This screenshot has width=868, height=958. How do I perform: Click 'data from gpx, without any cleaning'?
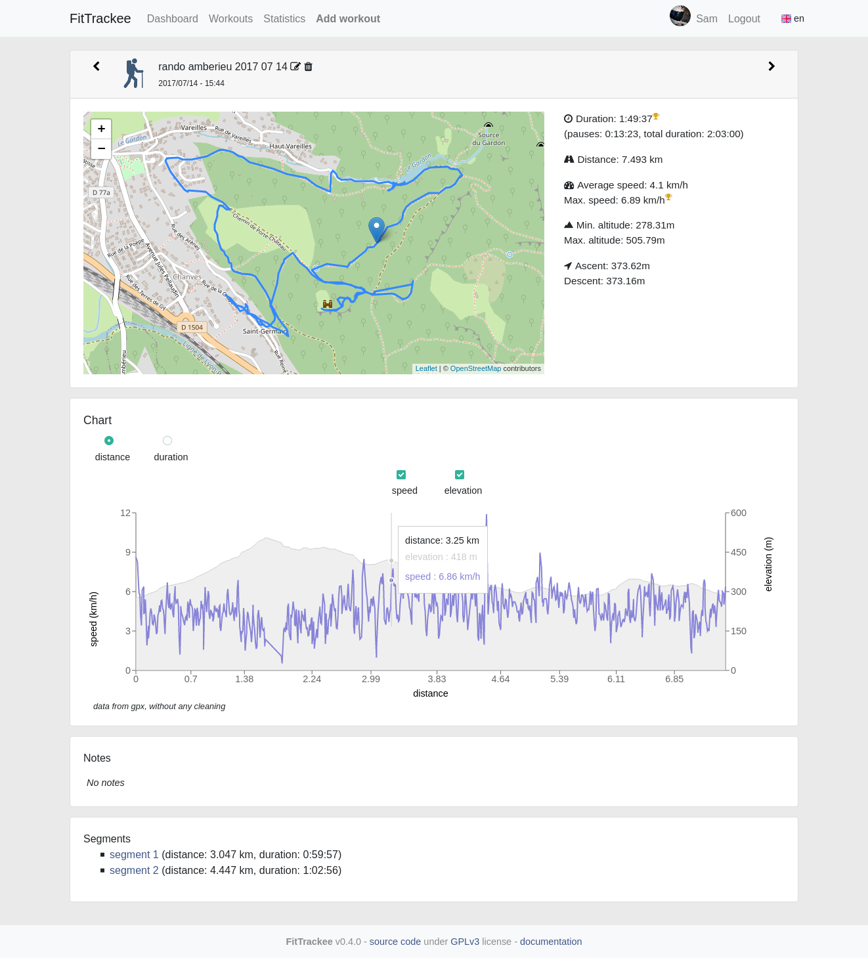click(159, 707)
